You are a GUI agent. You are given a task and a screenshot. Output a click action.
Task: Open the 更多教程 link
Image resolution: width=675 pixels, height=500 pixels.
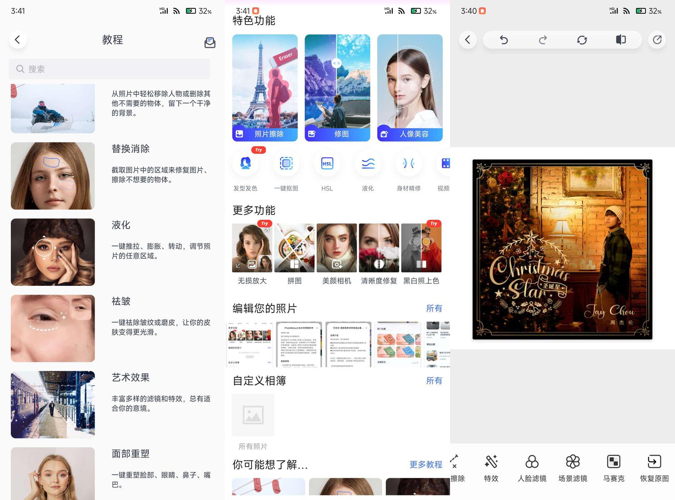[x=426, y=465]
